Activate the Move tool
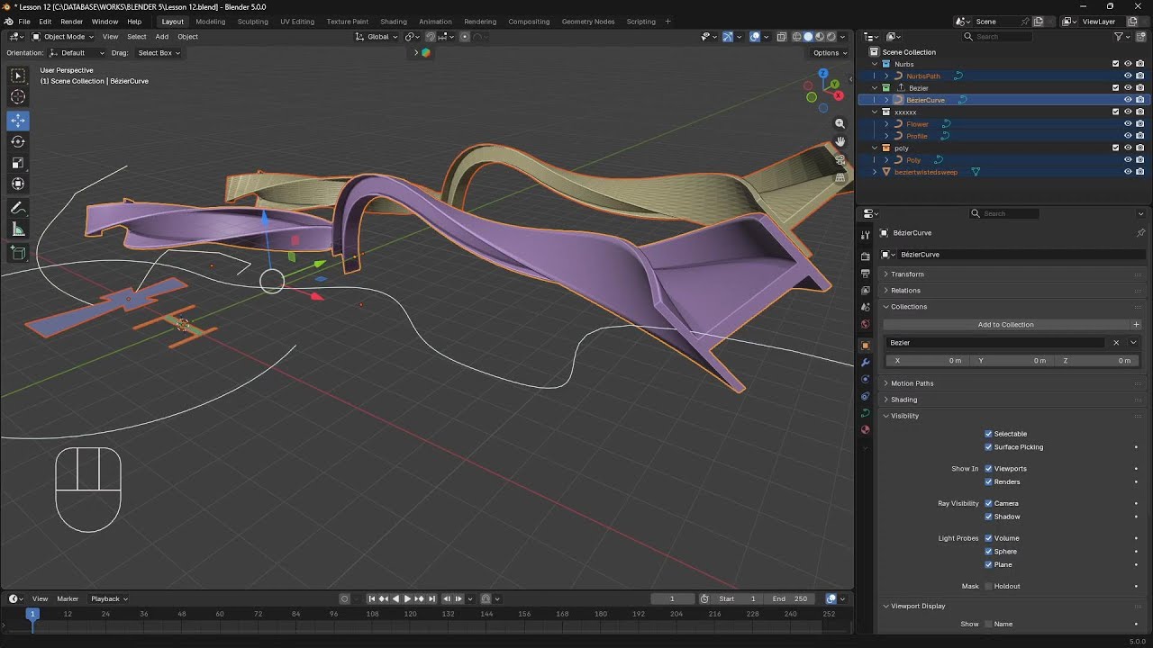The width and height of the screenshot is (1153, 648). (x=18, y=120)
